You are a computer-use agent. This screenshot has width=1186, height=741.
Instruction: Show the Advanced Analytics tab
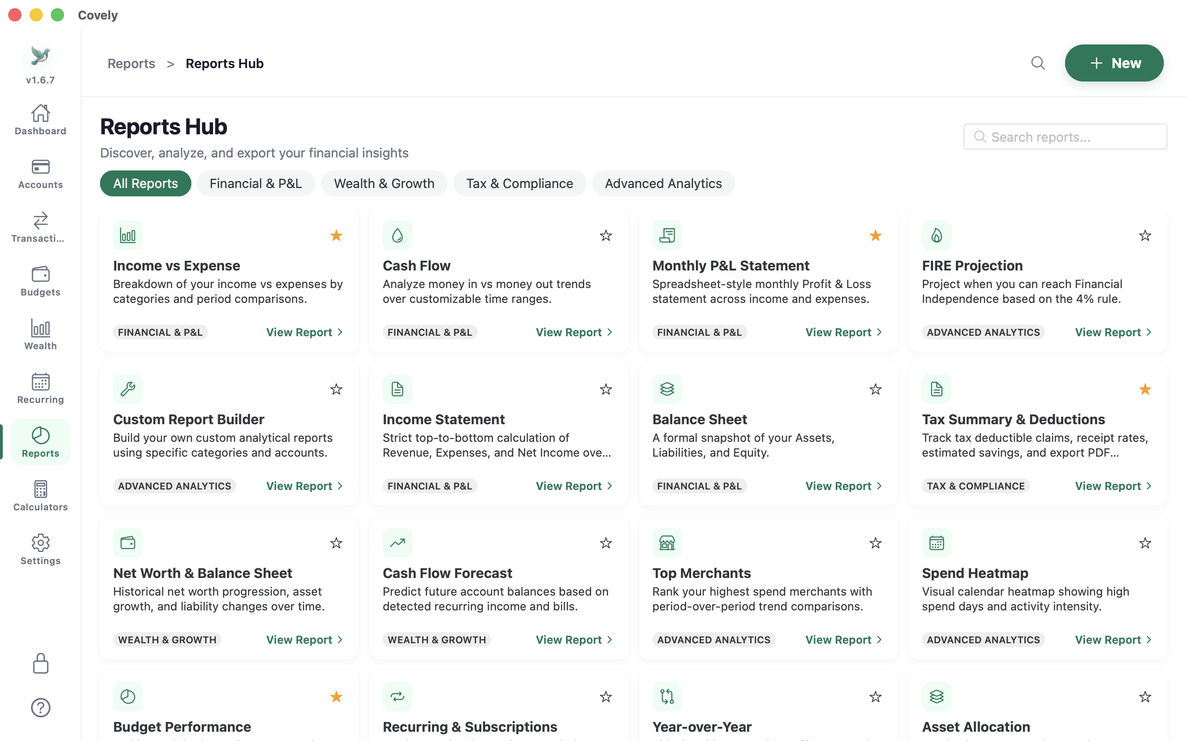pos(663,183)
